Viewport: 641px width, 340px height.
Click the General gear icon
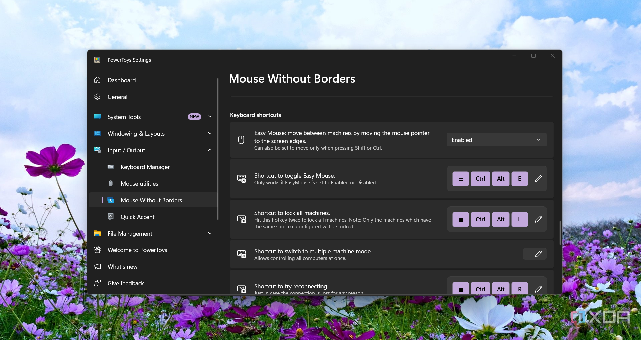coord(97,97)
